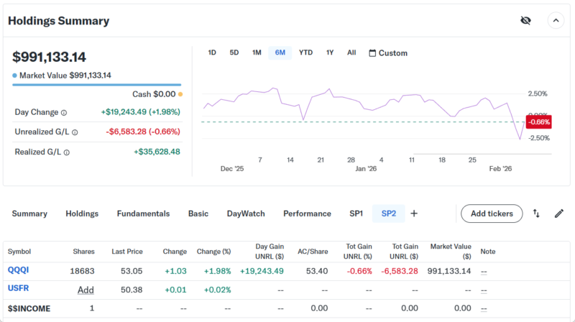This screenshot has width=575, height=322.
Task: Select the YTD chart range
Action: [x=305, y=52]
